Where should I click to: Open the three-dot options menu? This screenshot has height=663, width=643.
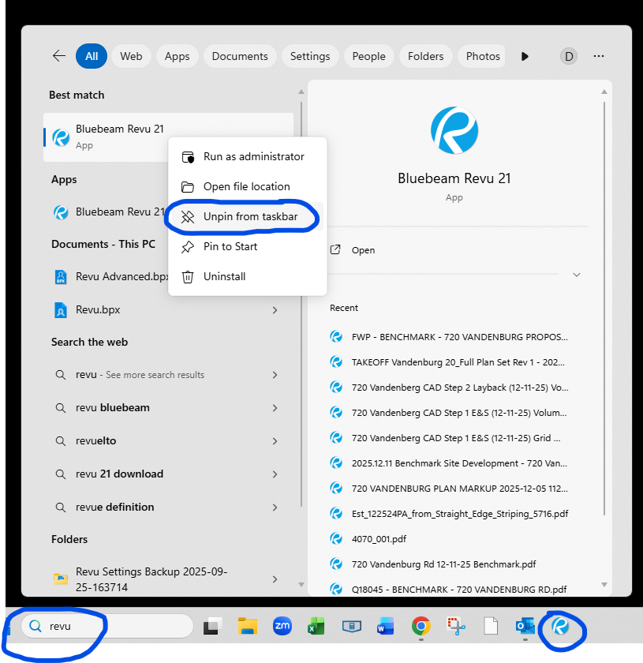coord(599,56)
